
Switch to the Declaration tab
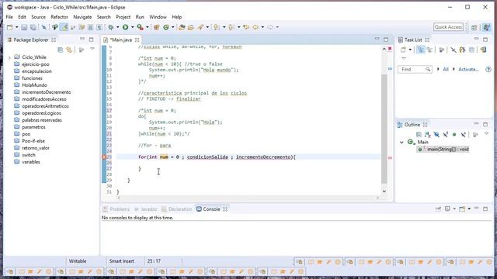coord(177,209)
